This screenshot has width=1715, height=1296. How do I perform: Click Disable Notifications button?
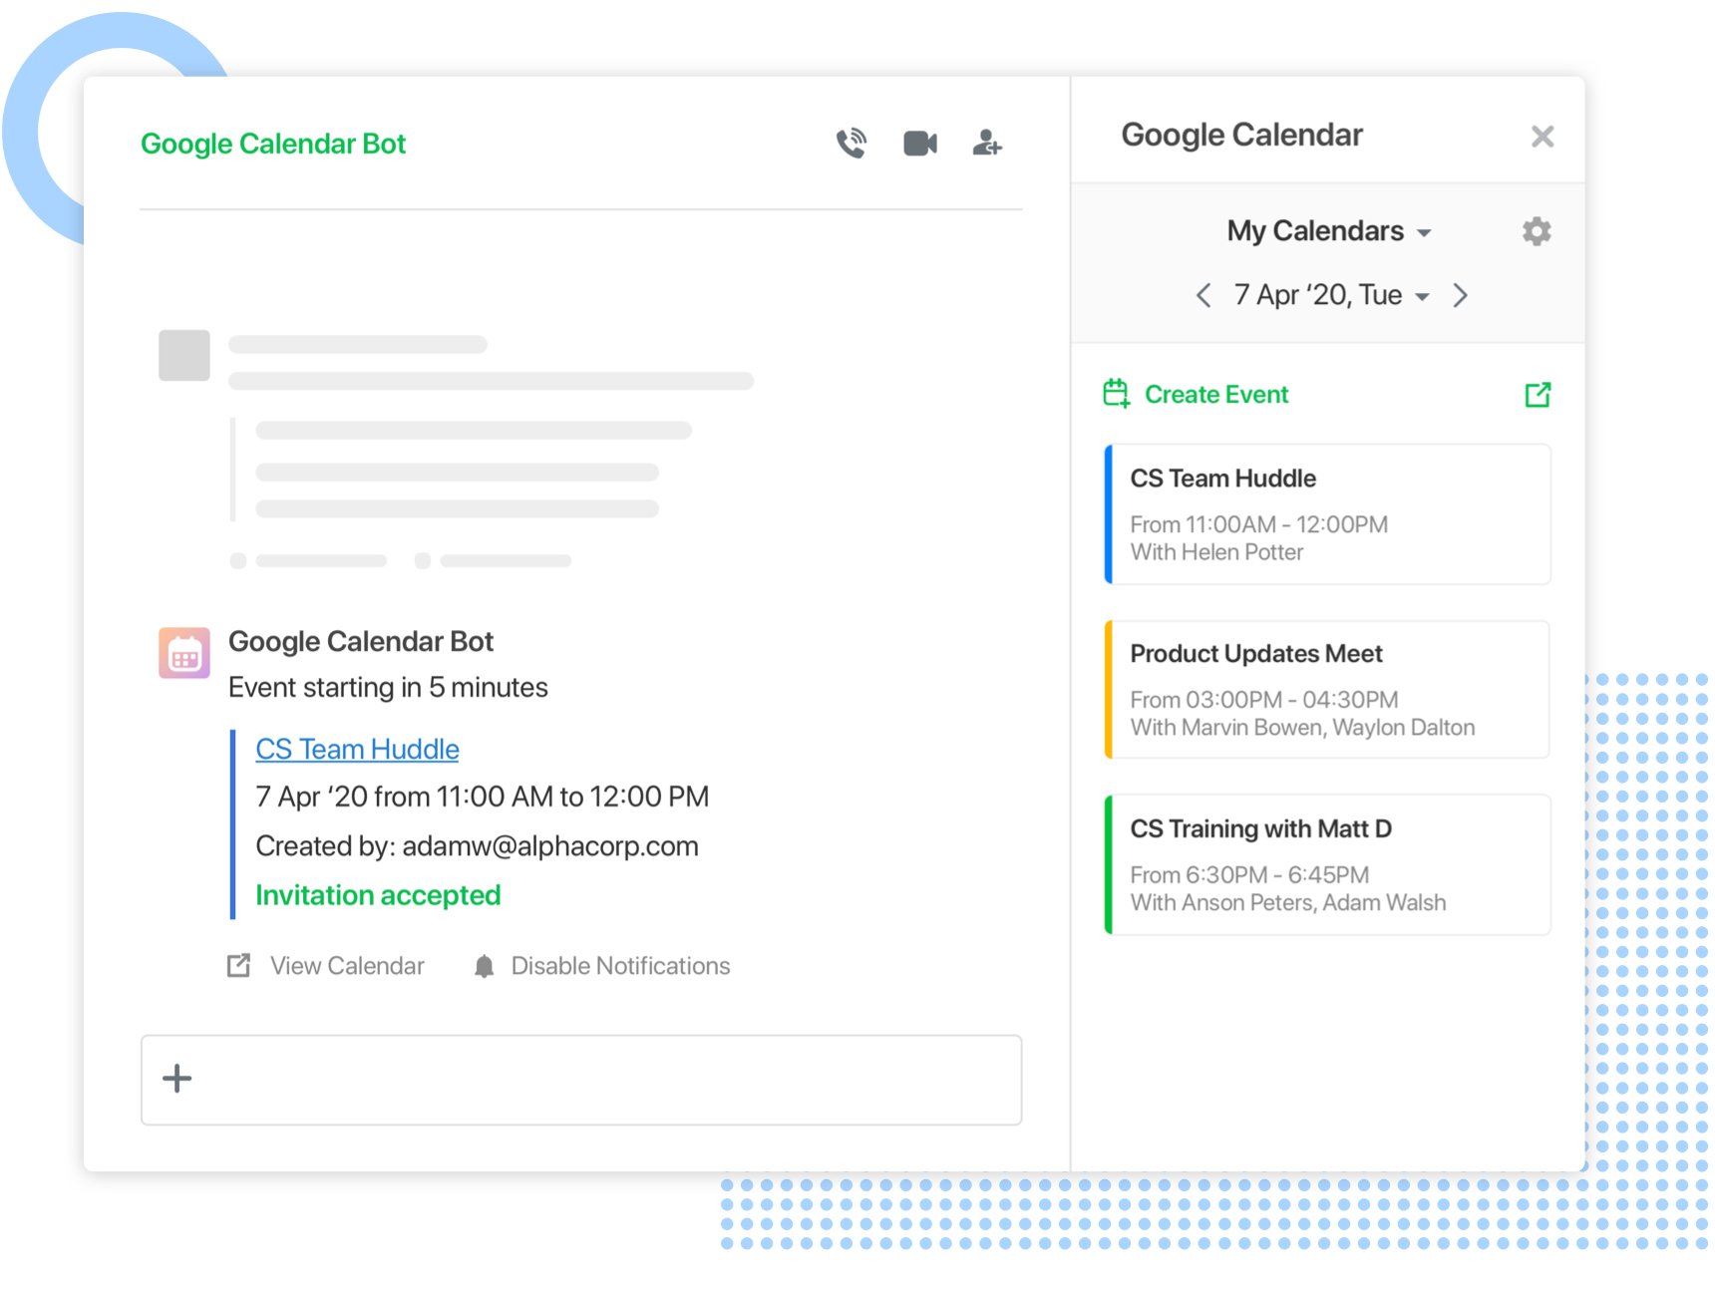click(620, 966)
